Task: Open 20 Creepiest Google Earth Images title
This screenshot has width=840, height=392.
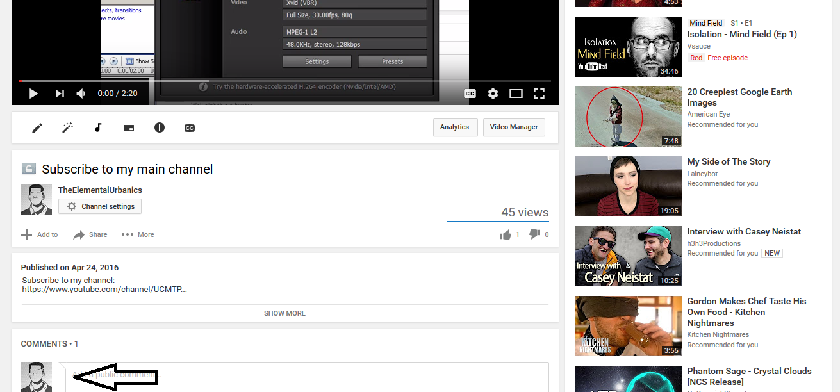Action: 739,97
